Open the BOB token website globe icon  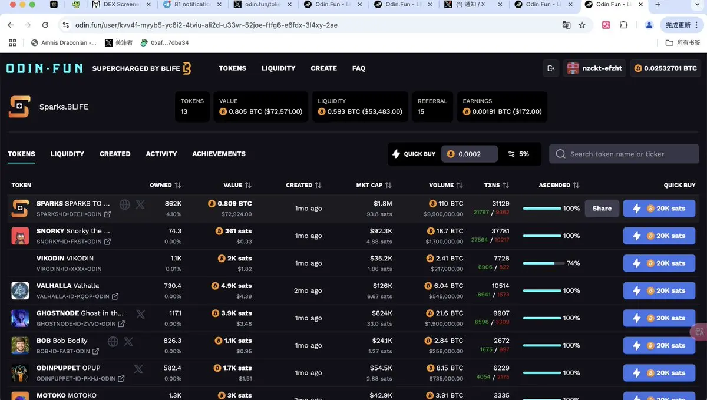(113, 341)
